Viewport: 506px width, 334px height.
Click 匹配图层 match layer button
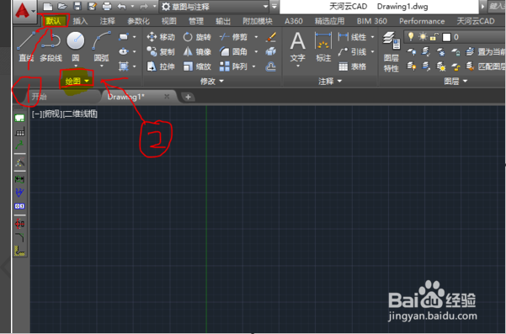[x=486, y=66]
